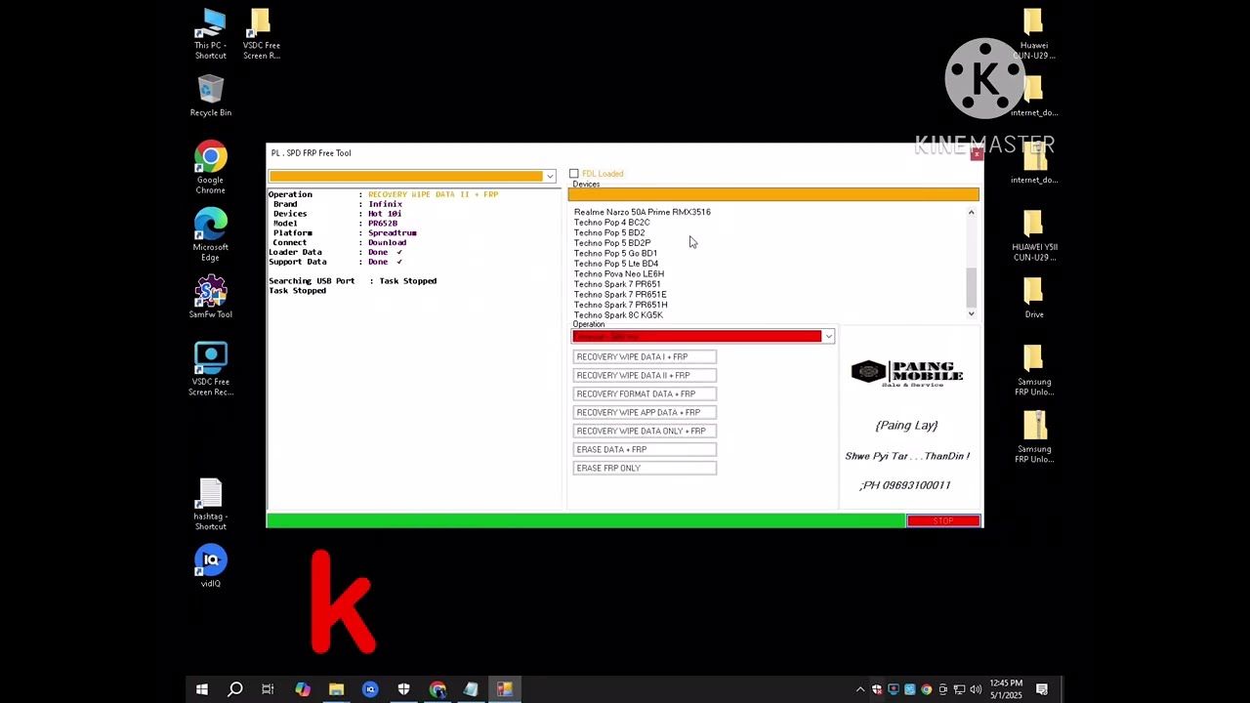This screenshot has width=1250, height=703.
Task: Select Techno Pop 4 BC2C device
Action: pyautogui.click(x=611, y=223)
